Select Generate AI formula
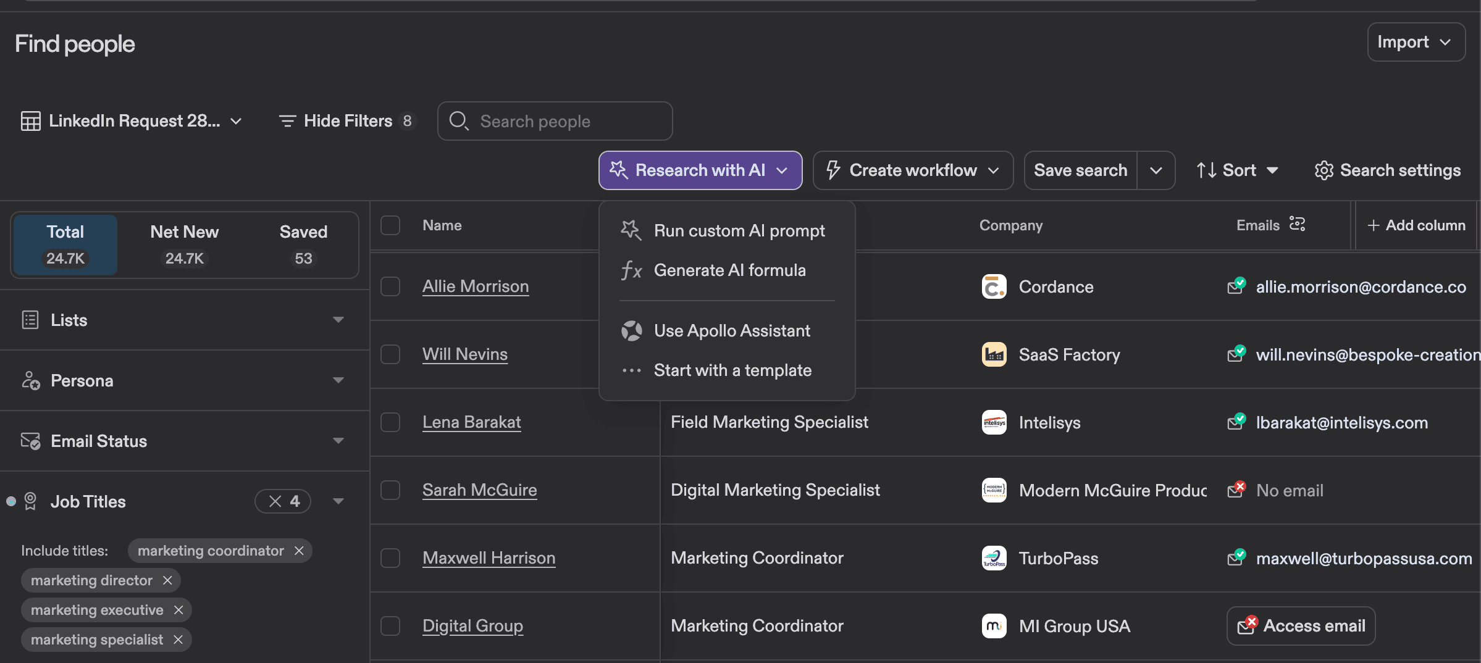The width and height of the screenshot is (1481, 663). [x=727, y=270]
